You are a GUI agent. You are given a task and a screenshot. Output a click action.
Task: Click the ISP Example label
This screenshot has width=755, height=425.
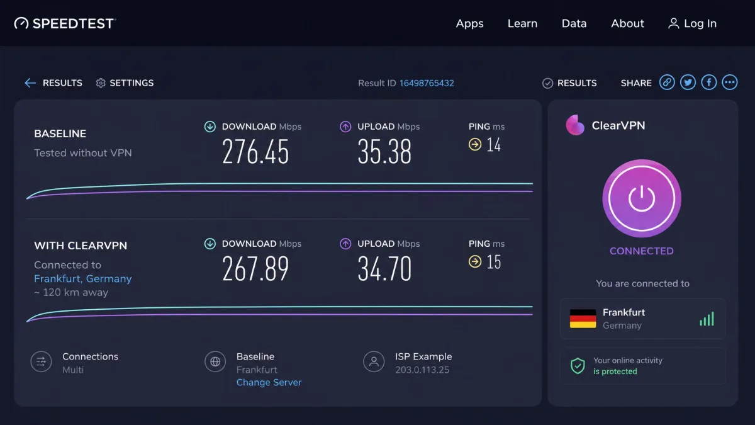pyautogui.click(x=423, y=356)
